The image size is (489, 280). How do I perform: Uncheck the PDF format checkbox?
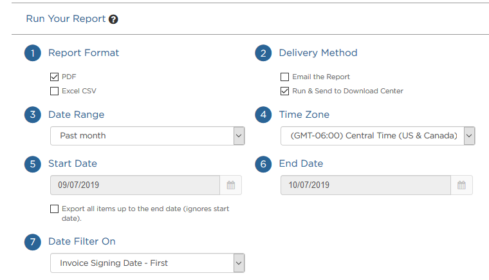tap(54, 77)
